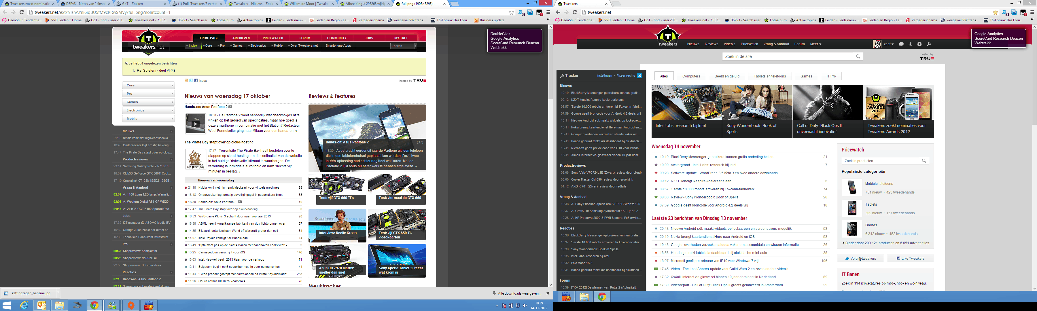
Task: Click the orange RSS icon beside Index label
Action: pyautogui.click(x=186, y=80)
